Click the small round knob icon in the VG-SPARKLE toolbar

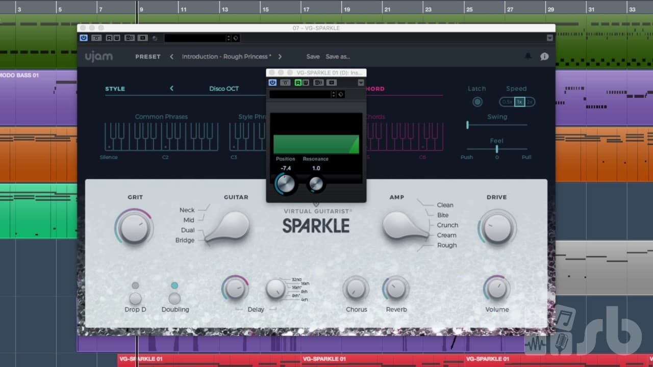click(x=155, y=38)
